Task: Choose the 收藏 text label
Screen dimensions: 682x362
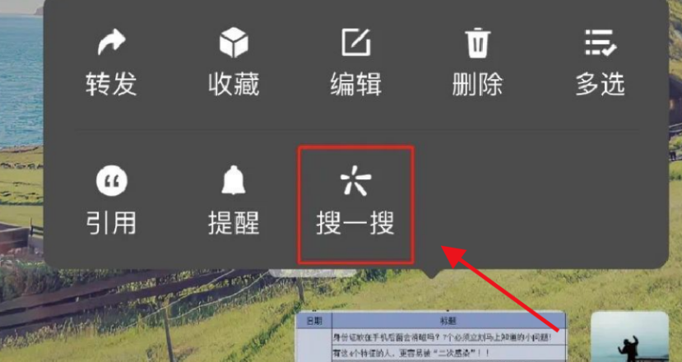Action: pos(234,84)
